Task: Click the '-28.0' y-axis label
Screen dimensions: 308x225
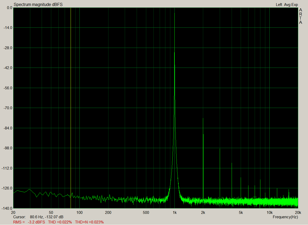Action: (x=8, y=48)
